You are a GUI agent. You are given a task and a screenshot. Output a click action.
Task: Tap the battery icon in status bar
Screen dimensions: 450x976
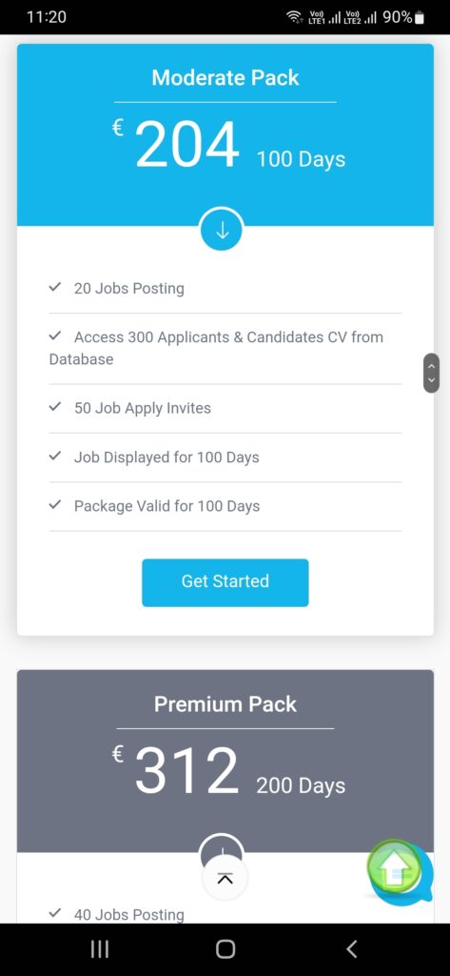[419, 17]
